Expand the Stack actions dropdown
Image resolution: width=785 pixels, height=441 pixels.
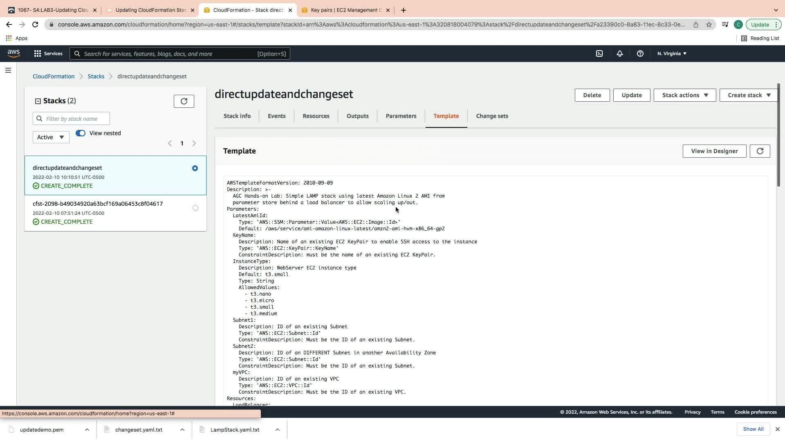pyautogui.click(x=684, y=95)
